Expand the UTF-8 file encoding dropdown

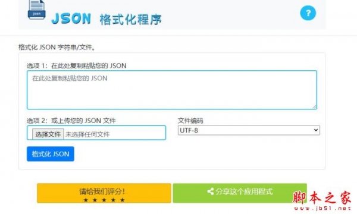click(x=249, y=130)
